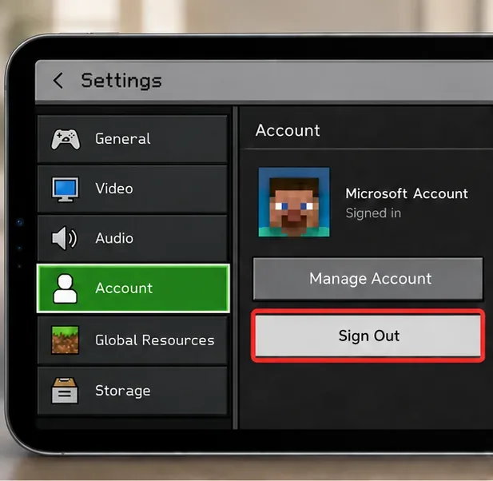Screen dimensions: 493x481
Task: Click the Settings title text
Action: pos(121,81)
